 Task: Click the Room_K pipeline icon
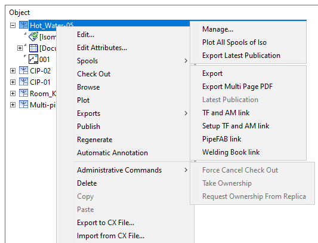tap(23, 93)
